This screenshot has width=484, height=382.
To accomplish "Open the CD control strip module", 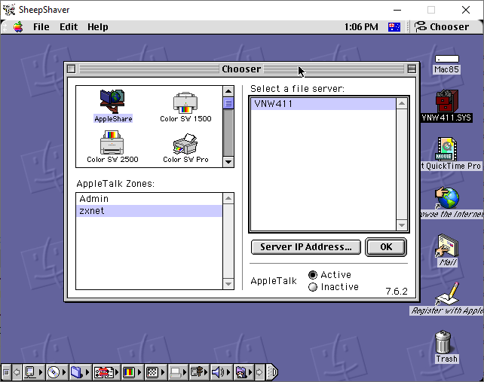I will [57, 372].
